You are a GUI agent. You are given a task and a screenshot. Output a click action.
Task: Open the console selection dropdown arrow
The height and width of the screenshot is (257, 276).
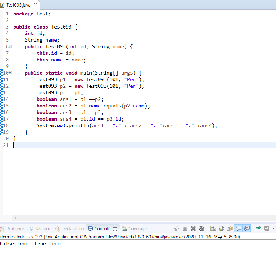coord(273,228)
